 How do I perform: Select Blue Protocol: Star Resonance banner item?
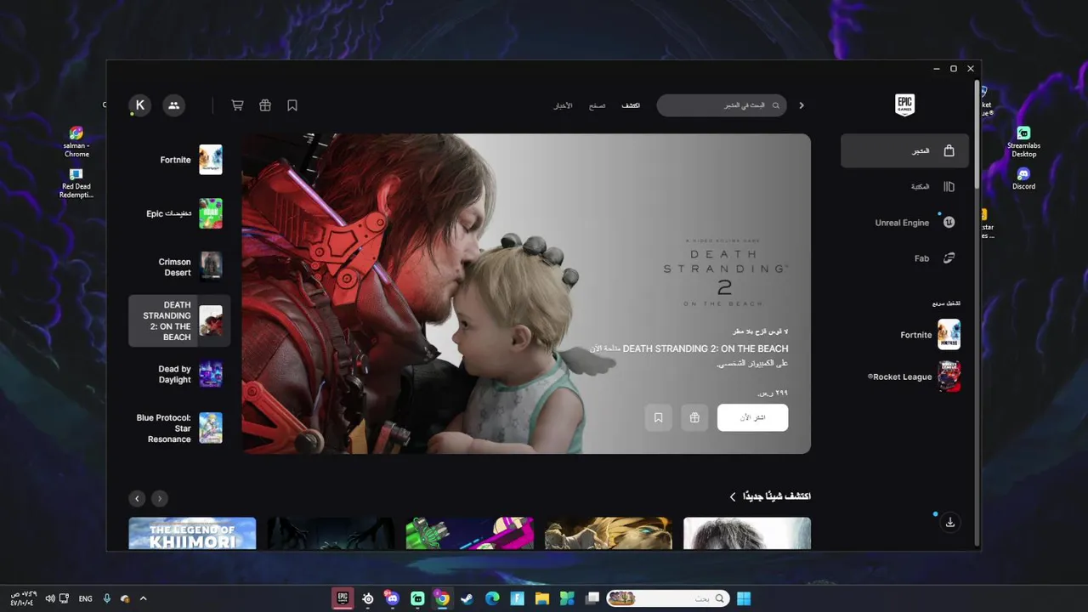[x=178, y=428]
